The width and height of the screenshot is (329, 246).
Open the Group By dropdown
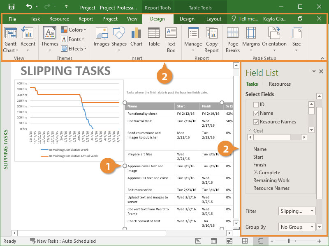pyautogui.click(x=297, y=227)
